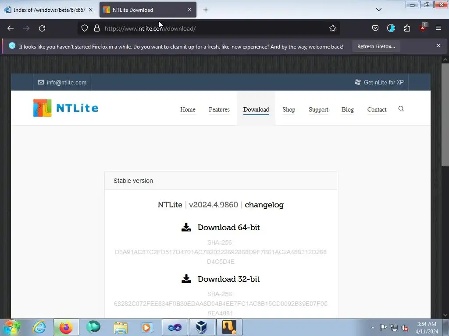Screen dimensions: 449x336
Task: Open the uBlock Origin extension icon
Action: tap(423, 28)
